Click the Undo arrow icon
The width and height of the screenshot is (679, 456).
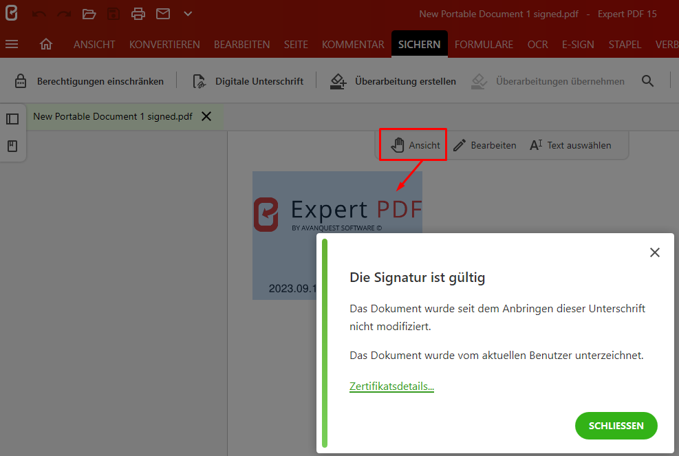39,14
